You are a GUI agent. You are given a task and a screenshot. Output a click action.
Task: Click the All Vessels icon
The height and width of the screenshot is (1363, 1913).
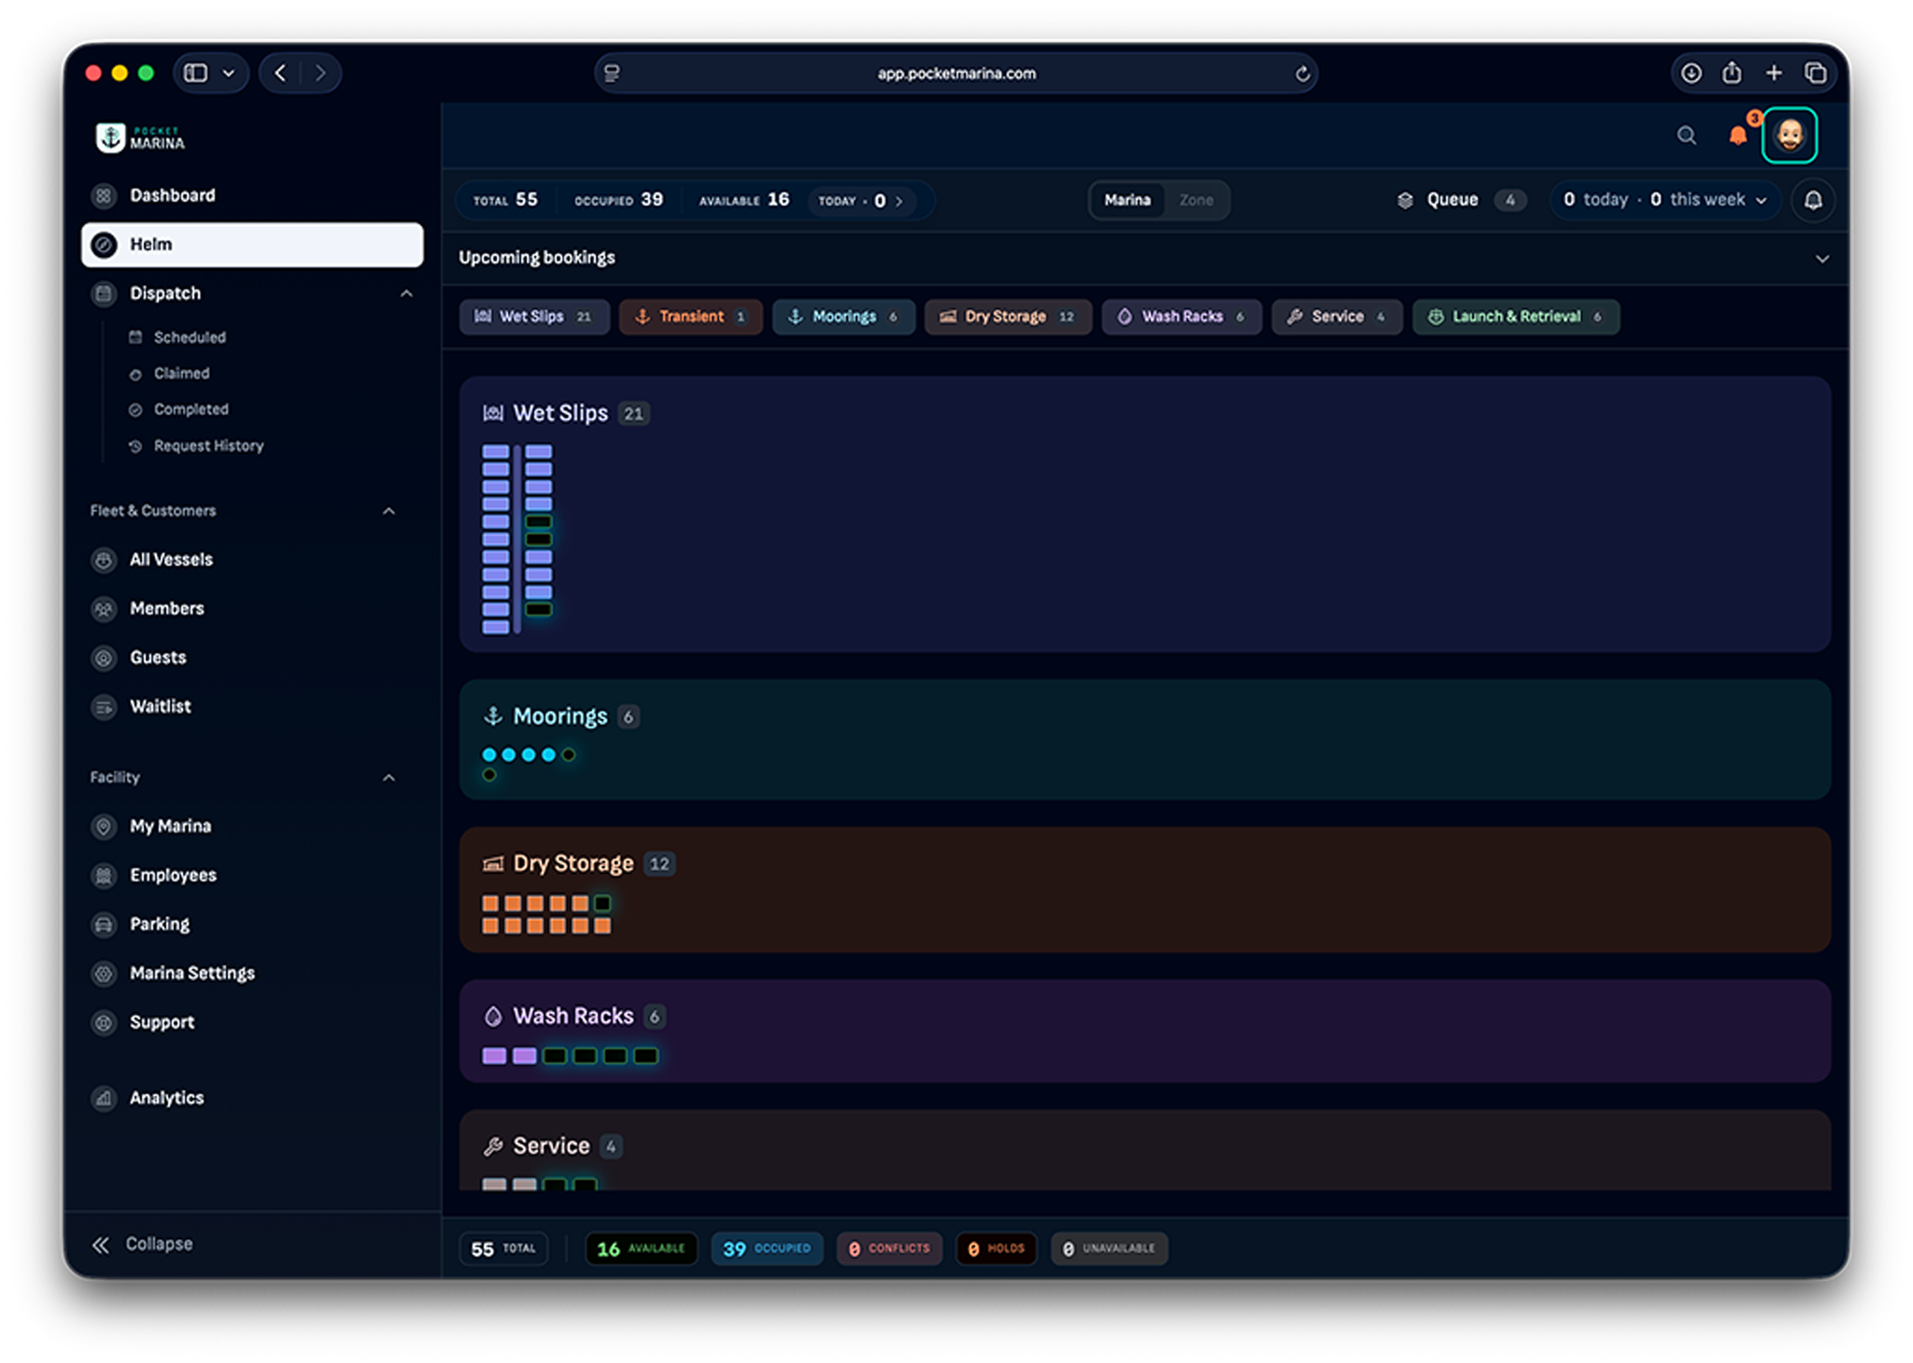coord(104,559)
